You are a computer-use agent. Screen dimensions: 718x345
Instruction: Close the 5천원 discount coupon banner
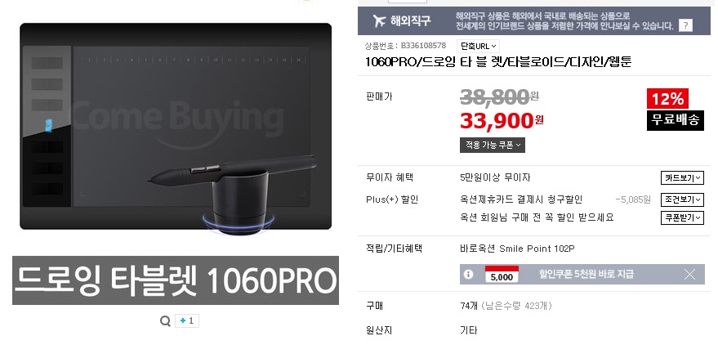[689, 275]
